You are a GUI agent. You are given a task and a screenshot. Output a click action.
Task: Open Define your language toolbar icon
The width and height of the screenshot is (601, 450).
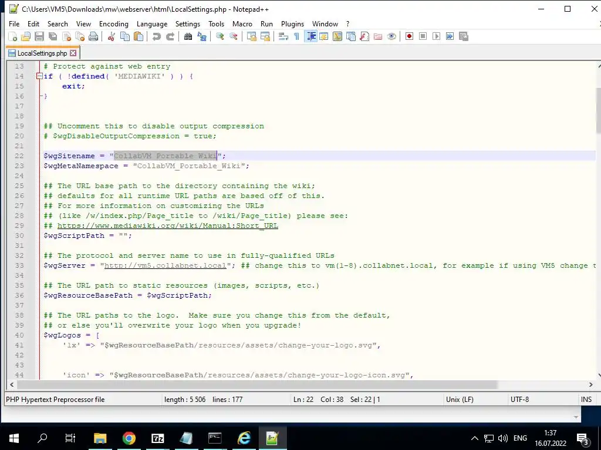pyautogui.click(x=324, y=36)
